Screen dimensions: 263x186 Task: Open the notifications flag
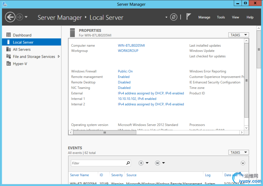189,17
